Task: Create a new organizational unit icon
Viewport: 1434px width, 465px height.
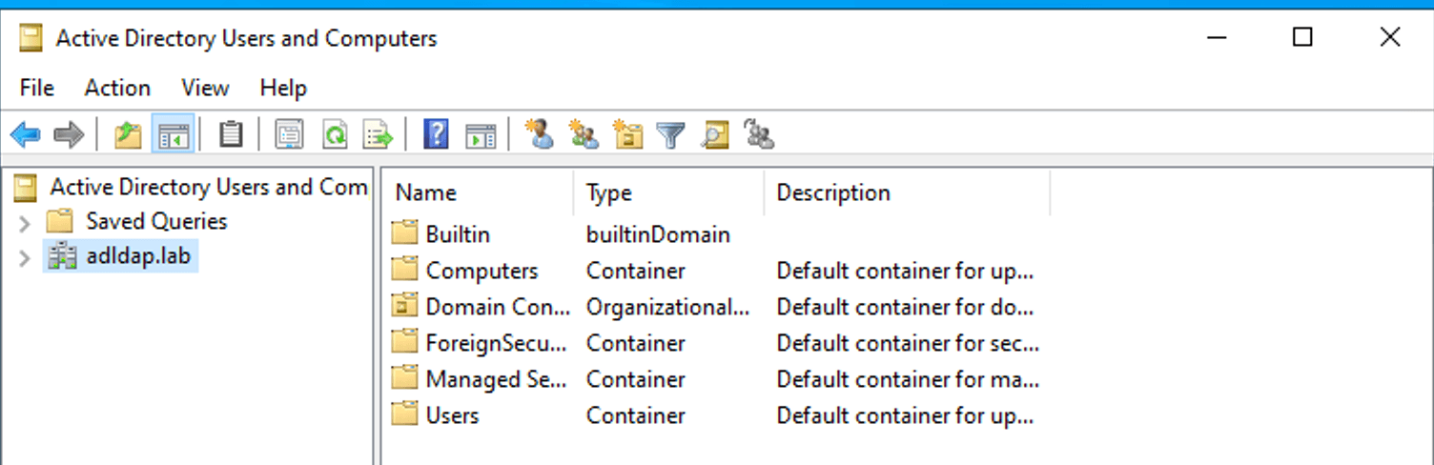Action: 627,134
